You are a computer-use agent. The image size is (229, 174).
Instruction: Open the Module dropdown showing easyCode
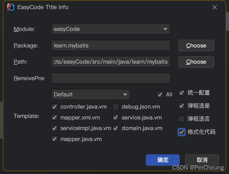[111, 29]
